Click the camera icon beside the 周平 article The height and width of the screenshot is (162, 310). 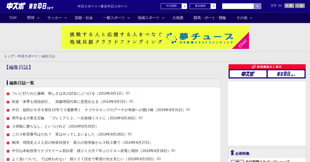pos(141,118)
